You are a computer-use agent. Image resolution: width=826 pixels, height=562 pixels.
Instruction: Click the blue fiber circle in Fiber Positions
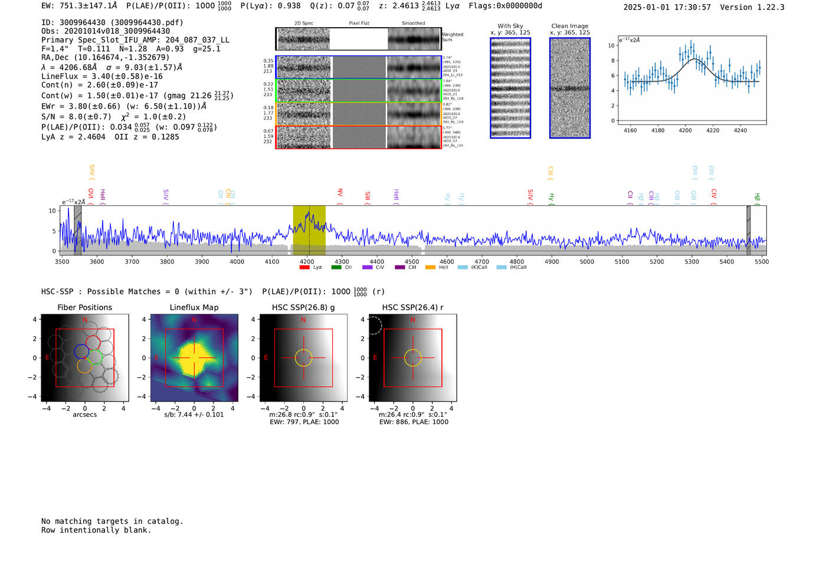pos(81,352)
